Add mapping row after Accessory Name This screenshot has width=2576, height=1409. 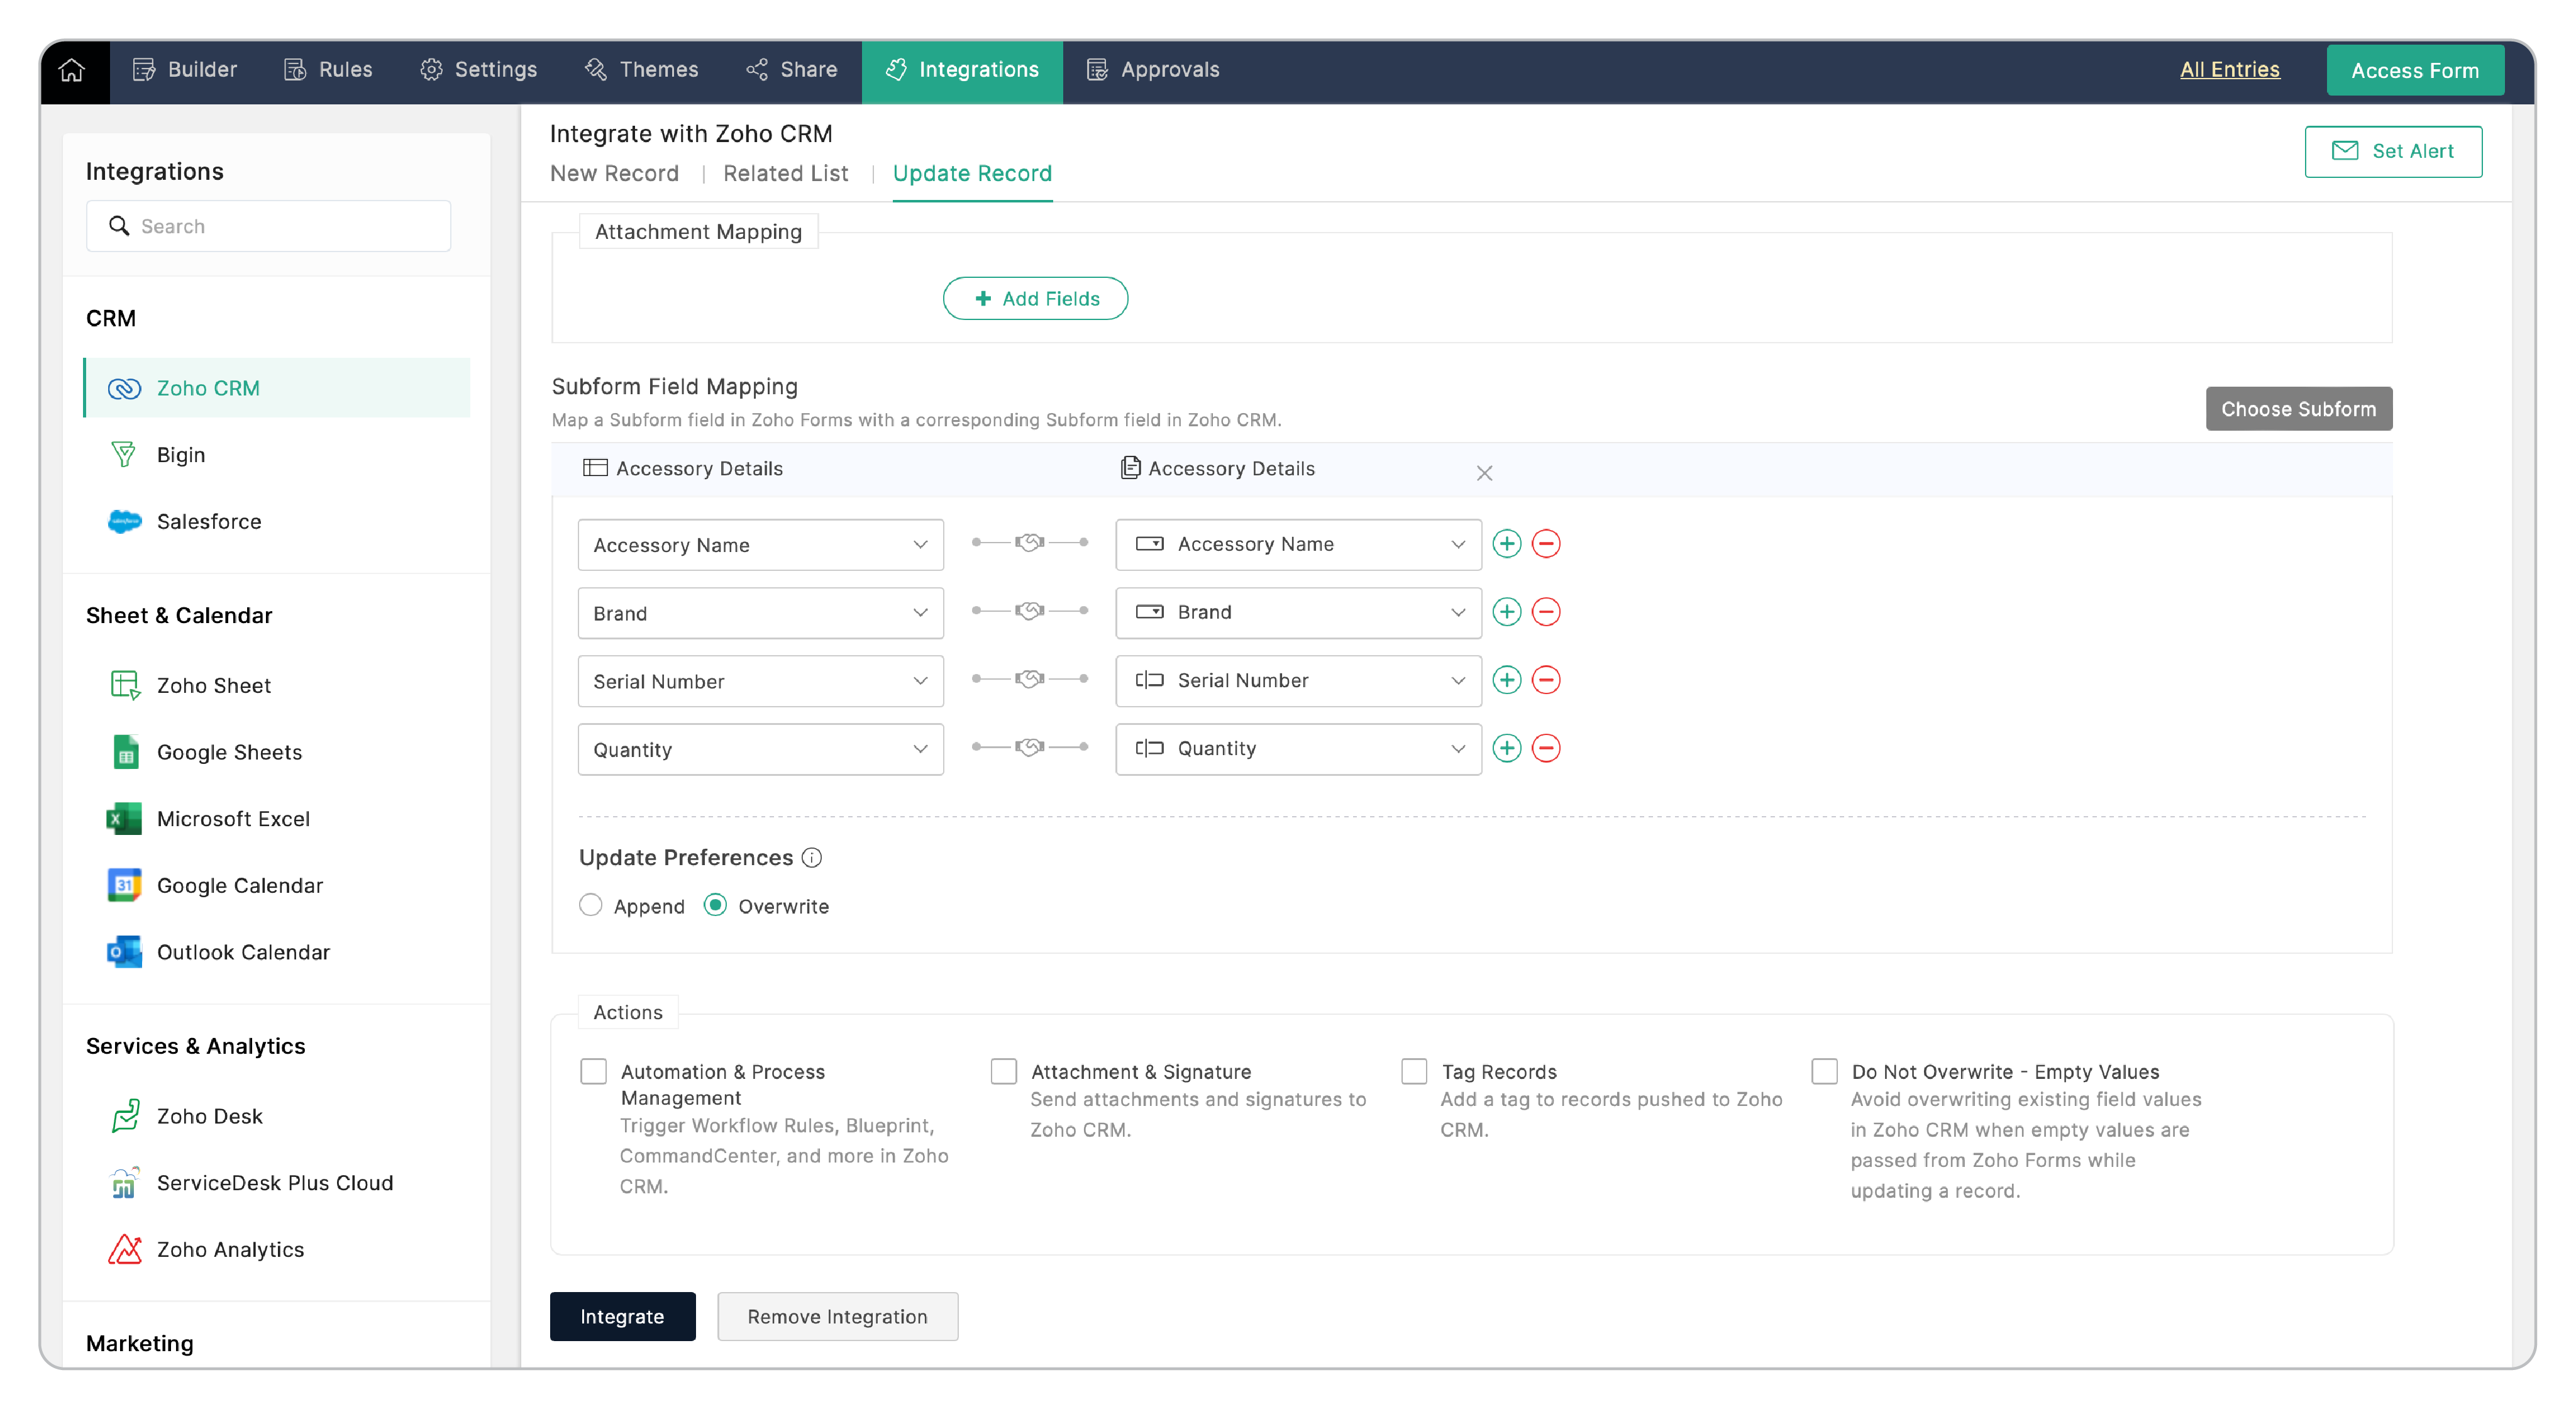pyautogui.click(x=1506, y=544)
